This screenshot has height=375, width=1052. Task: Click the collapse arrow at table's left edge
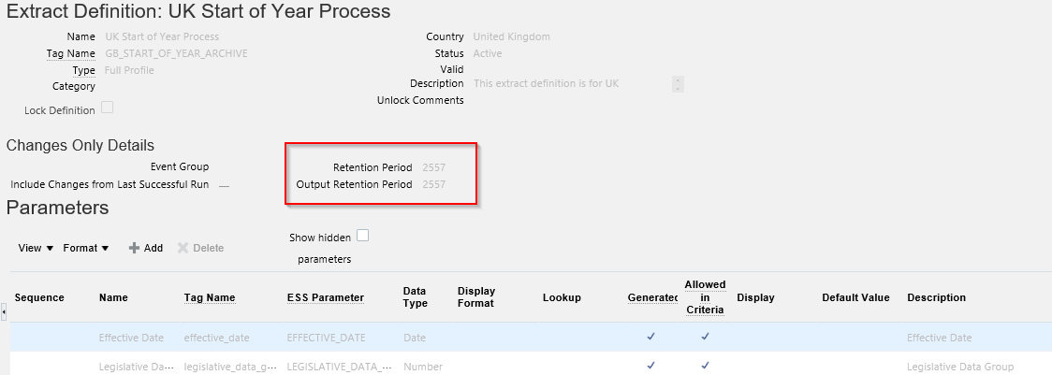tap(4, 311)
